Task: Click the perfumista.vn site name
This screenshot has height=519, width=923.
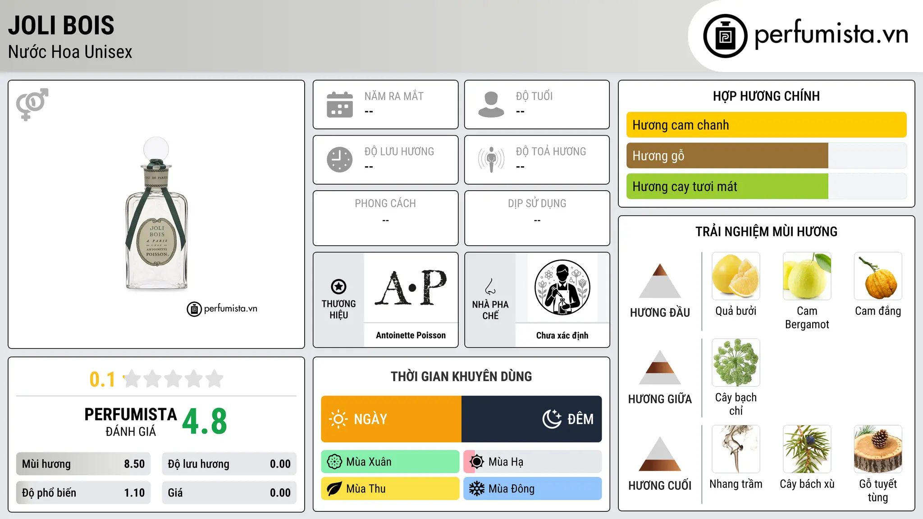Action: pos(832,34)
